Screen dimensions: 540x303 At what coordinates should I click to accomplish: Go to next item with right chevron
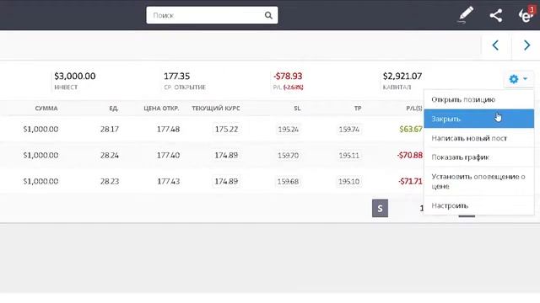526,45
